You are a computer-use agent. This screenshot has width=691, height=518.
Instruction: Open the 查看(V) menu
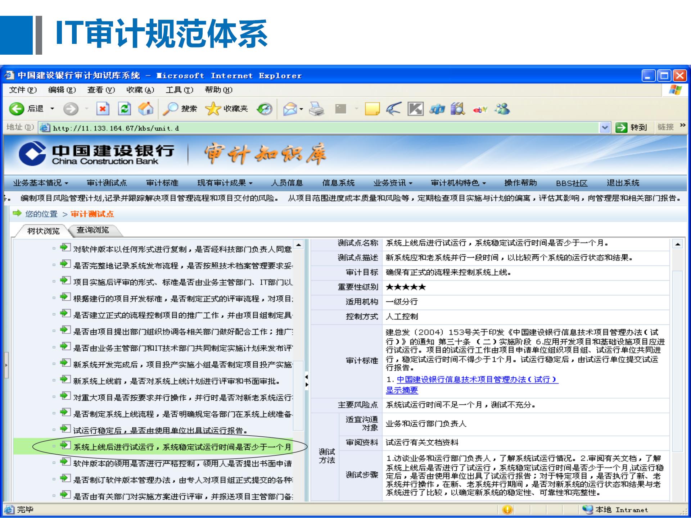coord(101,90)
